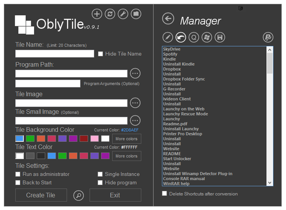286x210 pixels.
Task: Click the Create Tile button
Action: pos(41,195)
